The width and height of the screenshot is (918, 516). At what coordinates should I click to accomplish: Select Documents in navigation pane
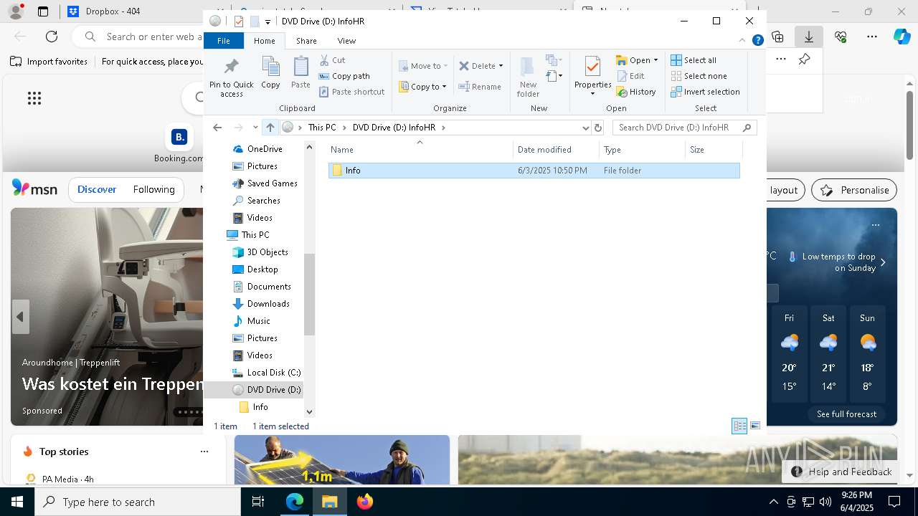268,287
